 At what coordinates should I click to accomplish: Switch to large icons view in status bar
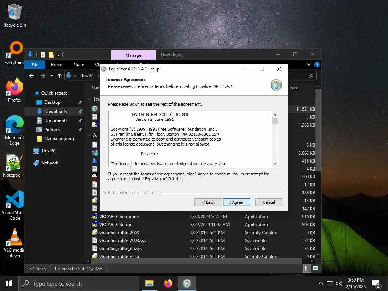(x=316, y=268)
